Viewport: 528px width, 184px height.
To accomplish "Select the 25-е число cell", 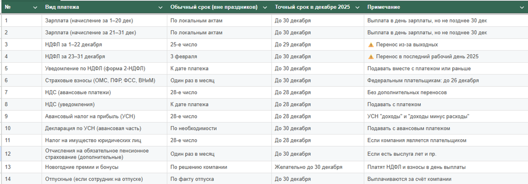I will (x=220, y=45).
